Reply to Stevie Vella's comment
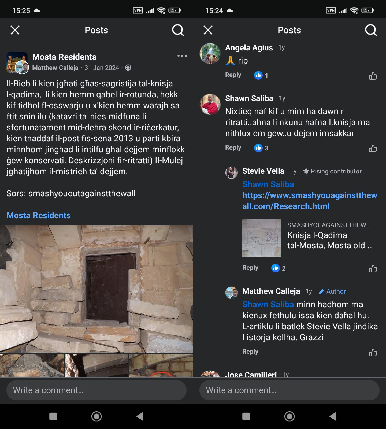This screenshot has width=386, height=429. pos(250,268)
